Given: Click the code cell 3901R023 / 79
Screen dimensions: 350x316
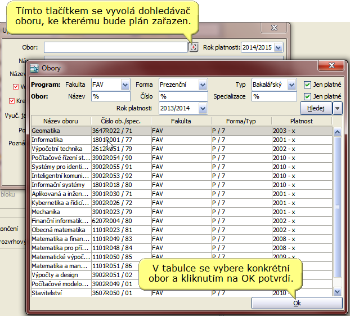Looking at the screenshot, I should (x=122, y=212).
